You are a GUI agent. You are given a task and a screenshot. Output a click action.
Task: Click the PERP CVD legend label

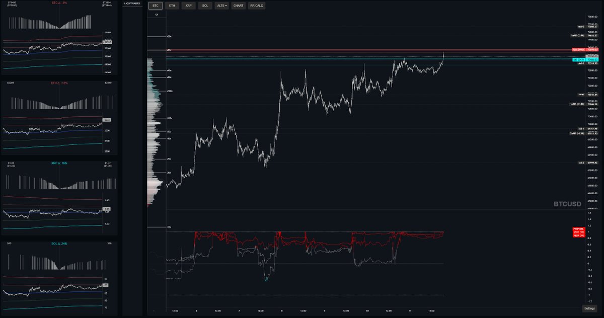pyautogui.click(x=578, y=235)
